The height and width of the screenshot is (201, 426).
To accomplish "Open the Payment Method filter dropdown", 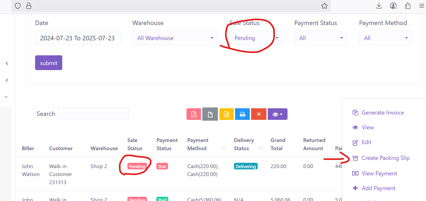I will pos(385,38).
